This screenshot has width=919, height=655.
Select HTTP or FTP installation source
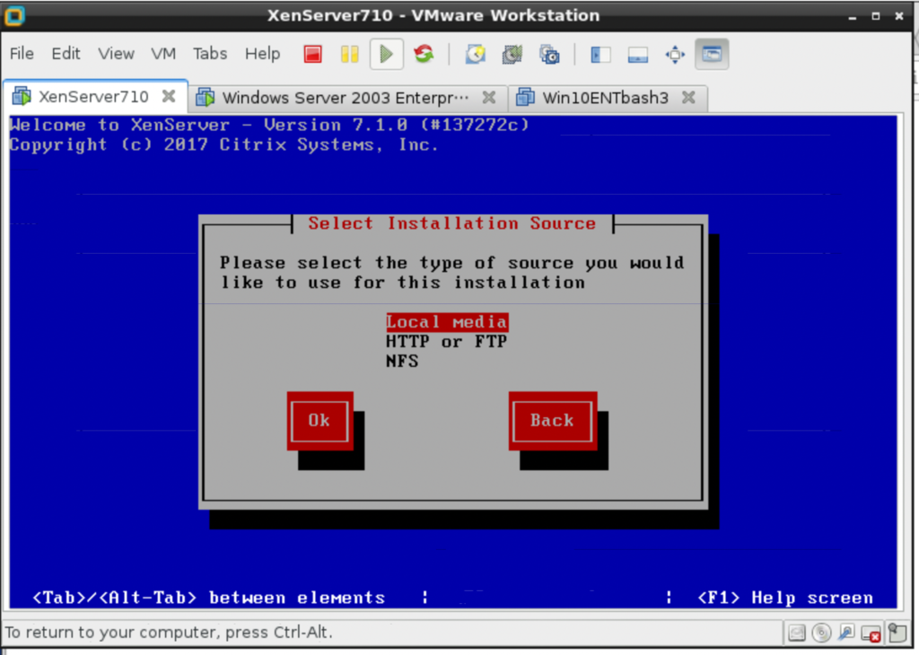[x=447, y=341]
